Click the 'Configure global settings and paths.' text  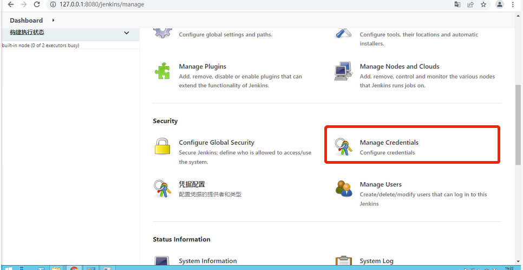pos(225,35)
